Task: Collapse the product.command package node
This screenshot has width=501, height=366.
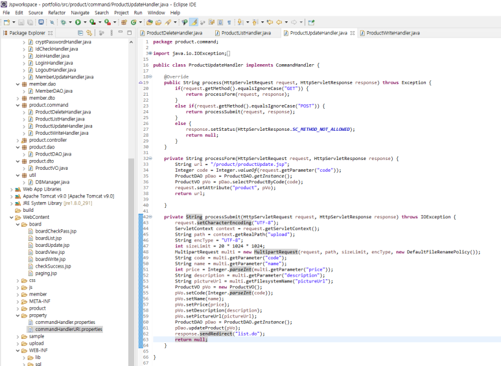Action: (x=18, y=106)
